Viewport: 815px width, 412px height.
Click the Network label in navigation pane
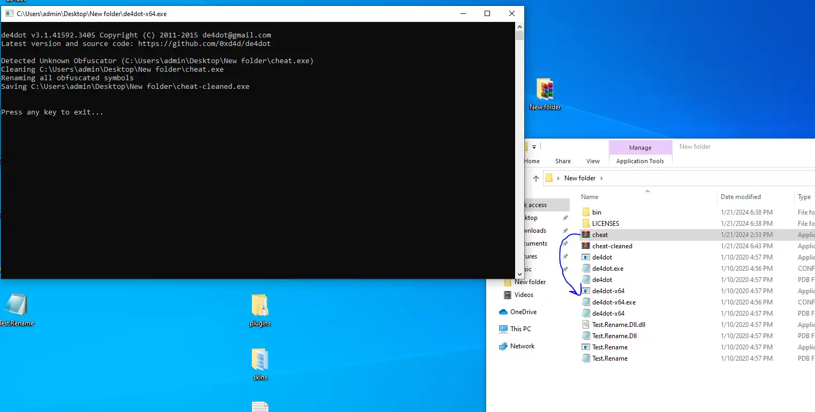point(522,346)
